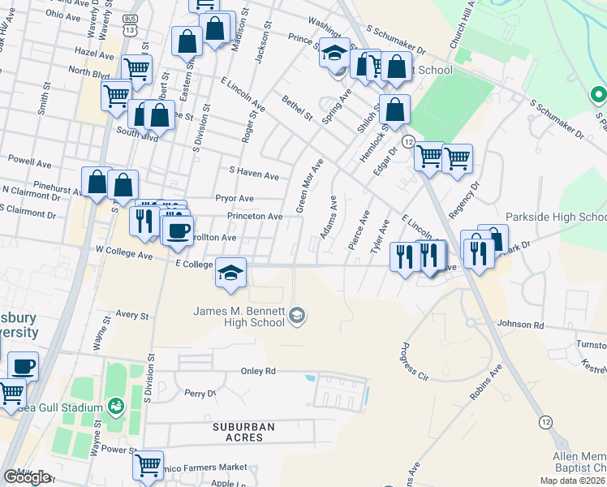Click the Powell Ave street label

[30, 162]
